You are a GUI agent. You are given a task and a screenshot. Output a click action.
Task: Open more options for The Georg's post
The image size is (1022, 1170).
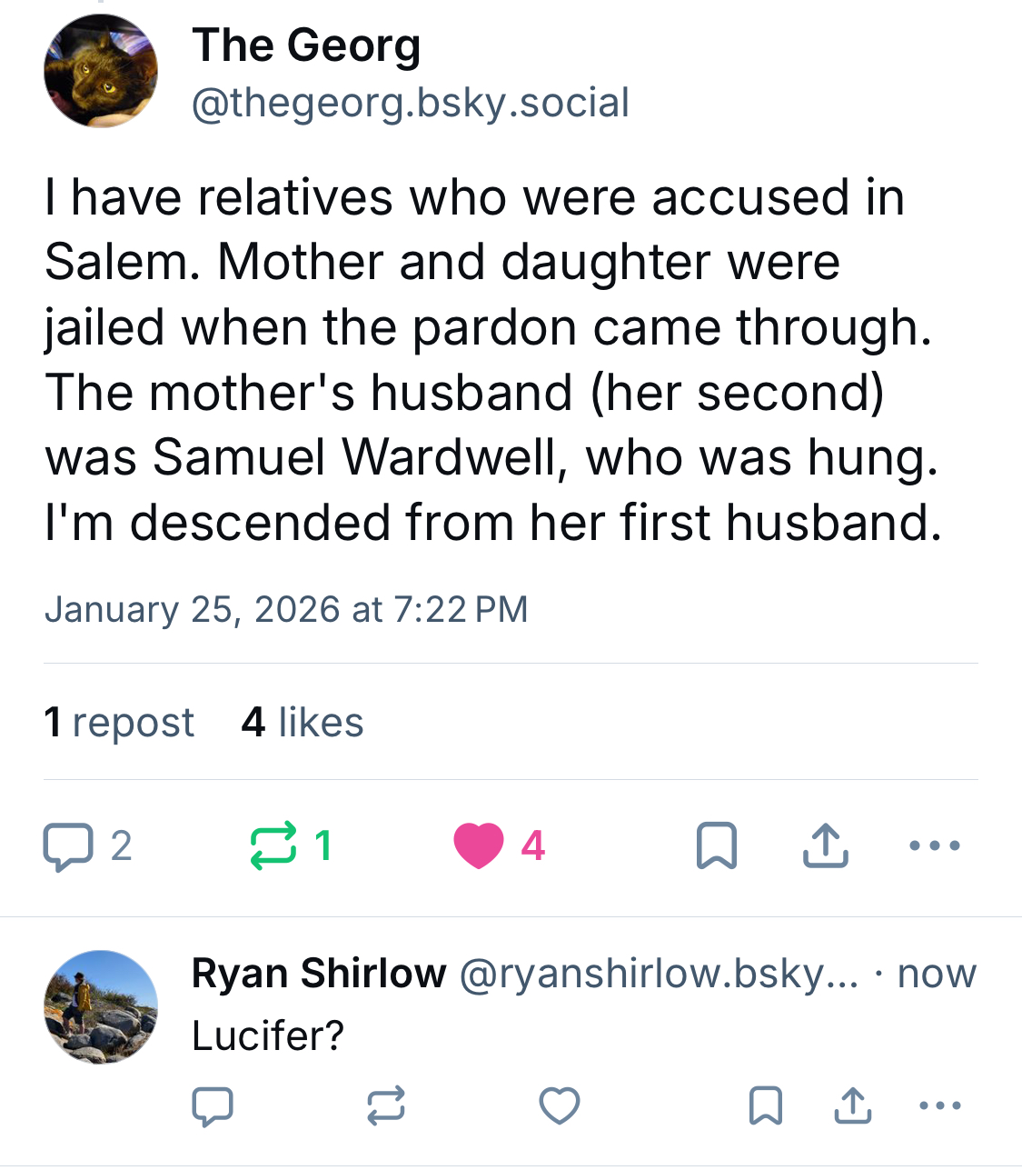tap(934, 846)
